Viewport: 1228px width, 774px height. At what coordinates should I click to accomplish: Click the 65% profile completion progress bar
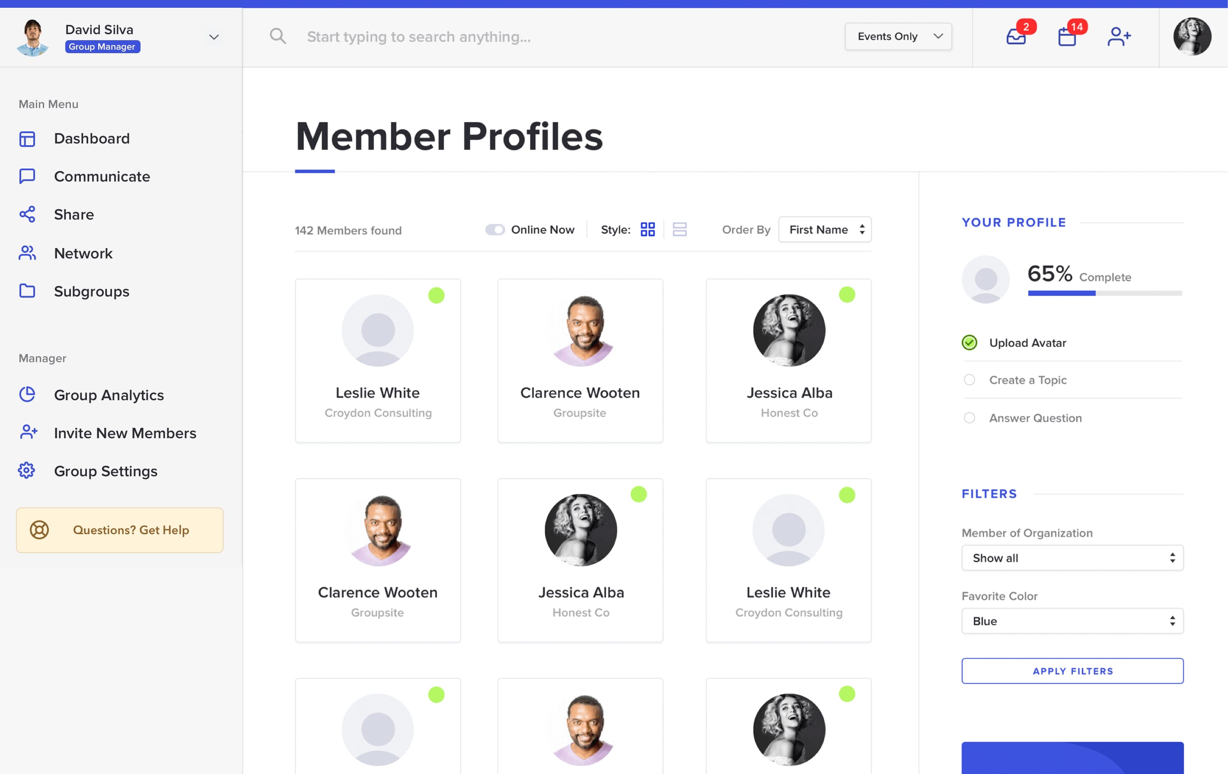(1105, 293)
